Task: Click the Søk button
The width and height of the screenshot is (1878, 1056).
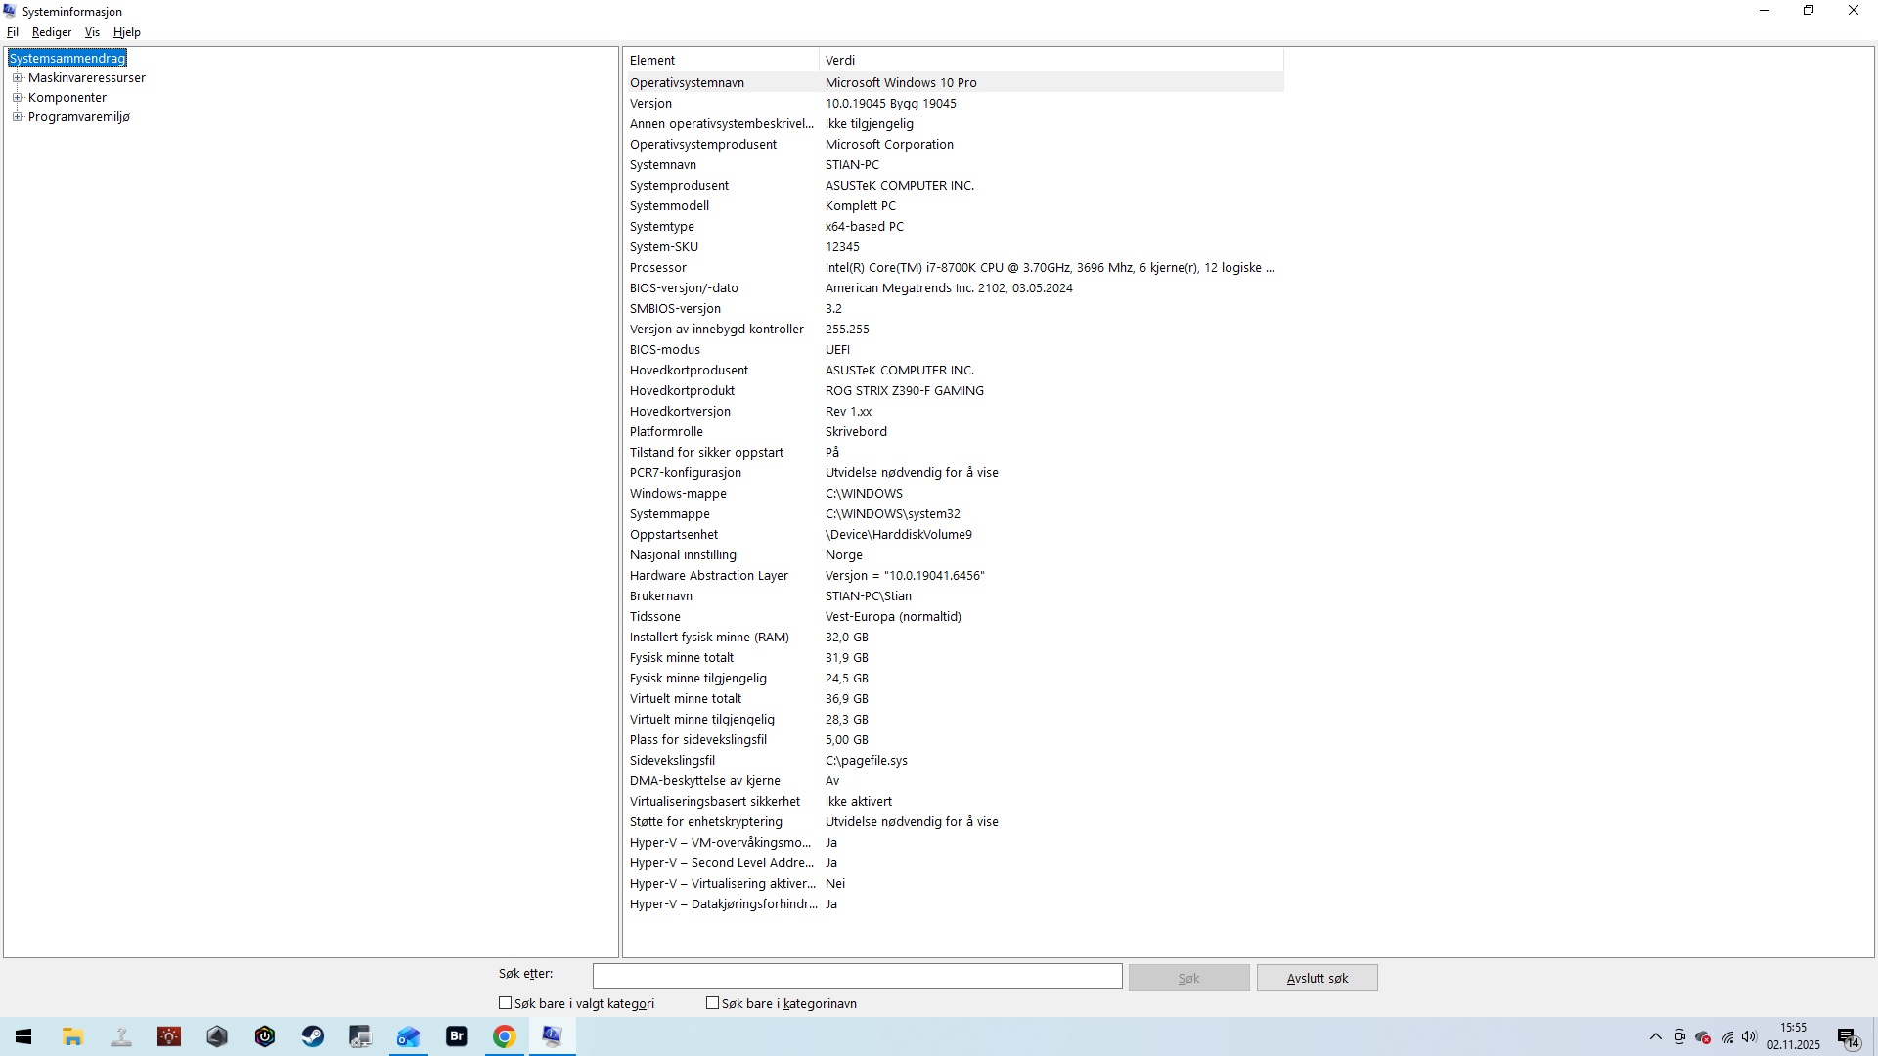Action: click(x=1188, y=978)
